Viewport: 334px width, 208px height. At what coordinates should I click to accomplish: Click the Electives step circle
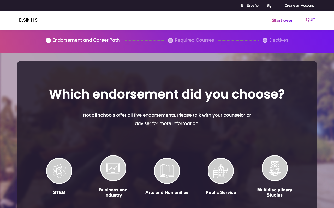coord(265,40)
